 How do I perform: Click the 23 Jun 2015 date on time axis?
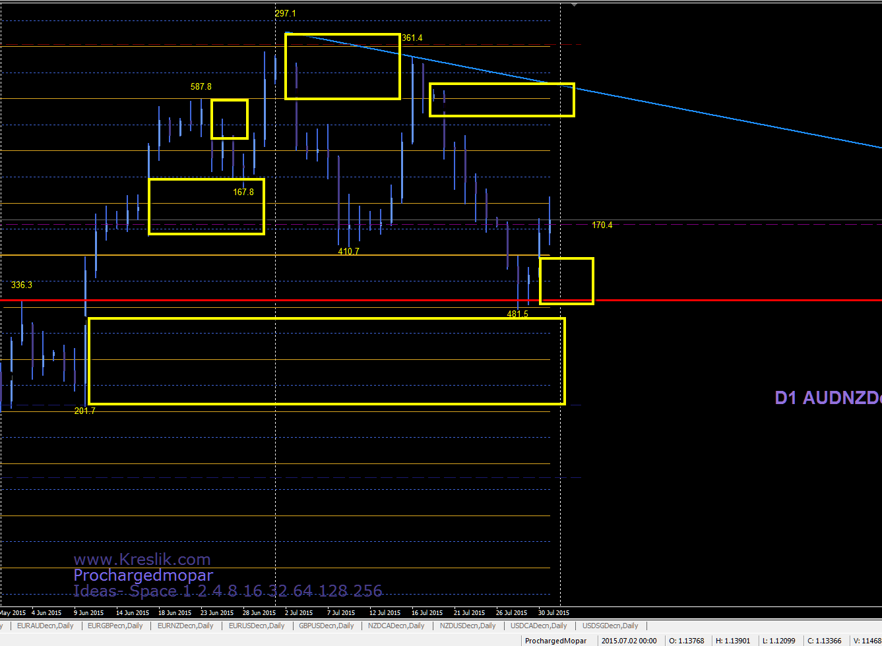point(217,613)
